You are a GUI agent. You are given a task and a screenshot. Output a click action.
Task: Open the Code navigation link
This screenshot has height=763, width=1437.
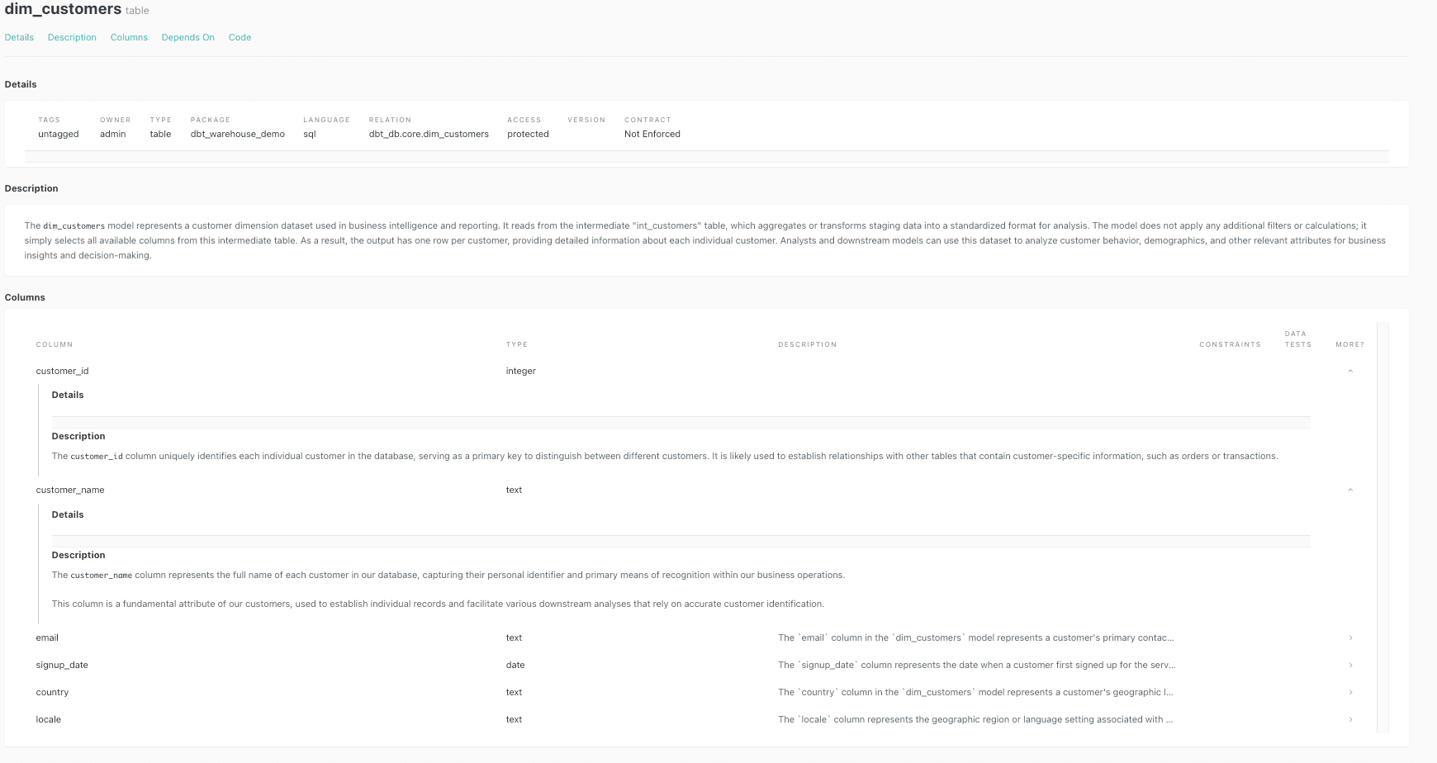coord(239,37)
